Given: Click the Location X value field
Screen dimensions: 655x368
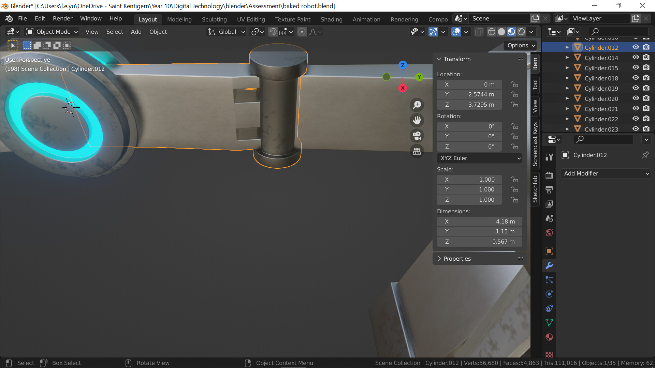Looking at the screenshot, I should coord(469,84).
